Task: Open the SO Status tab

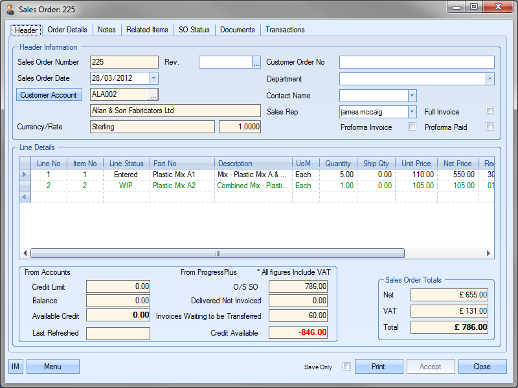Action: coord(194,30)
